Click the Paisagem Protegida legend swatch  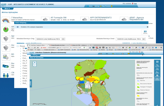click(138, 87)
